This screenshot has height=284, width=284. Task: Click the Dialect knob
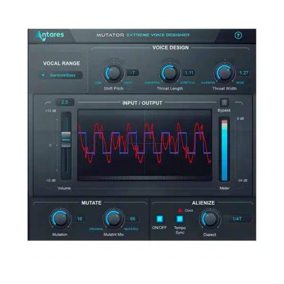[x=210, y=219]
